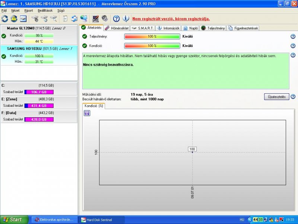The width and height of the screenshot is (298, 224).
Task: Switch to the S.M.A.R.T. tab
Action: click(143, 28)
